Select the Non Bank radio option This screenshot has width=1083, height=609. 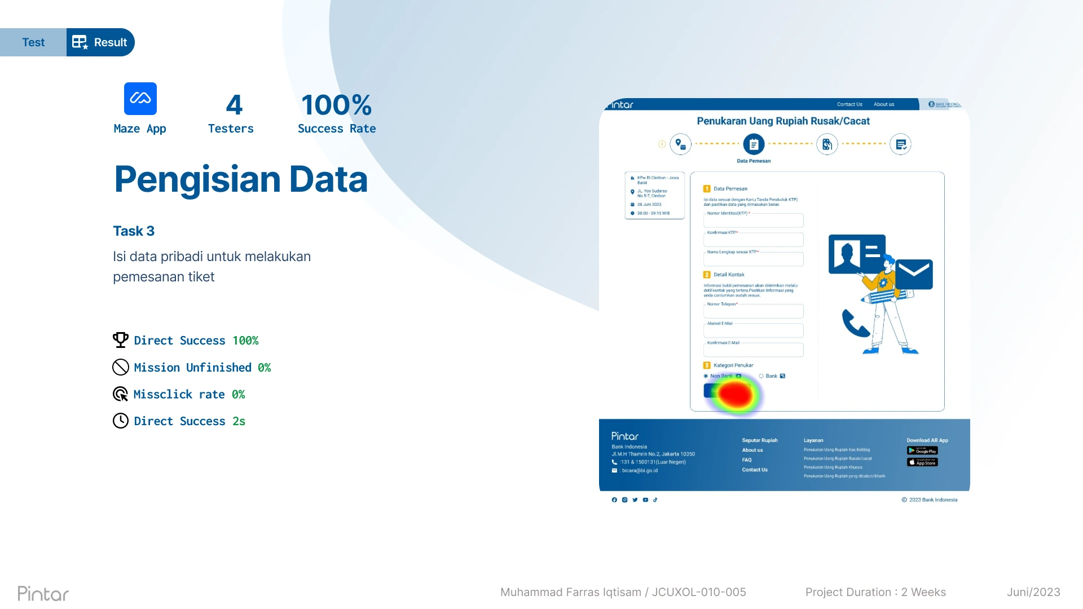pyautogui.click(x=706, y=376)
